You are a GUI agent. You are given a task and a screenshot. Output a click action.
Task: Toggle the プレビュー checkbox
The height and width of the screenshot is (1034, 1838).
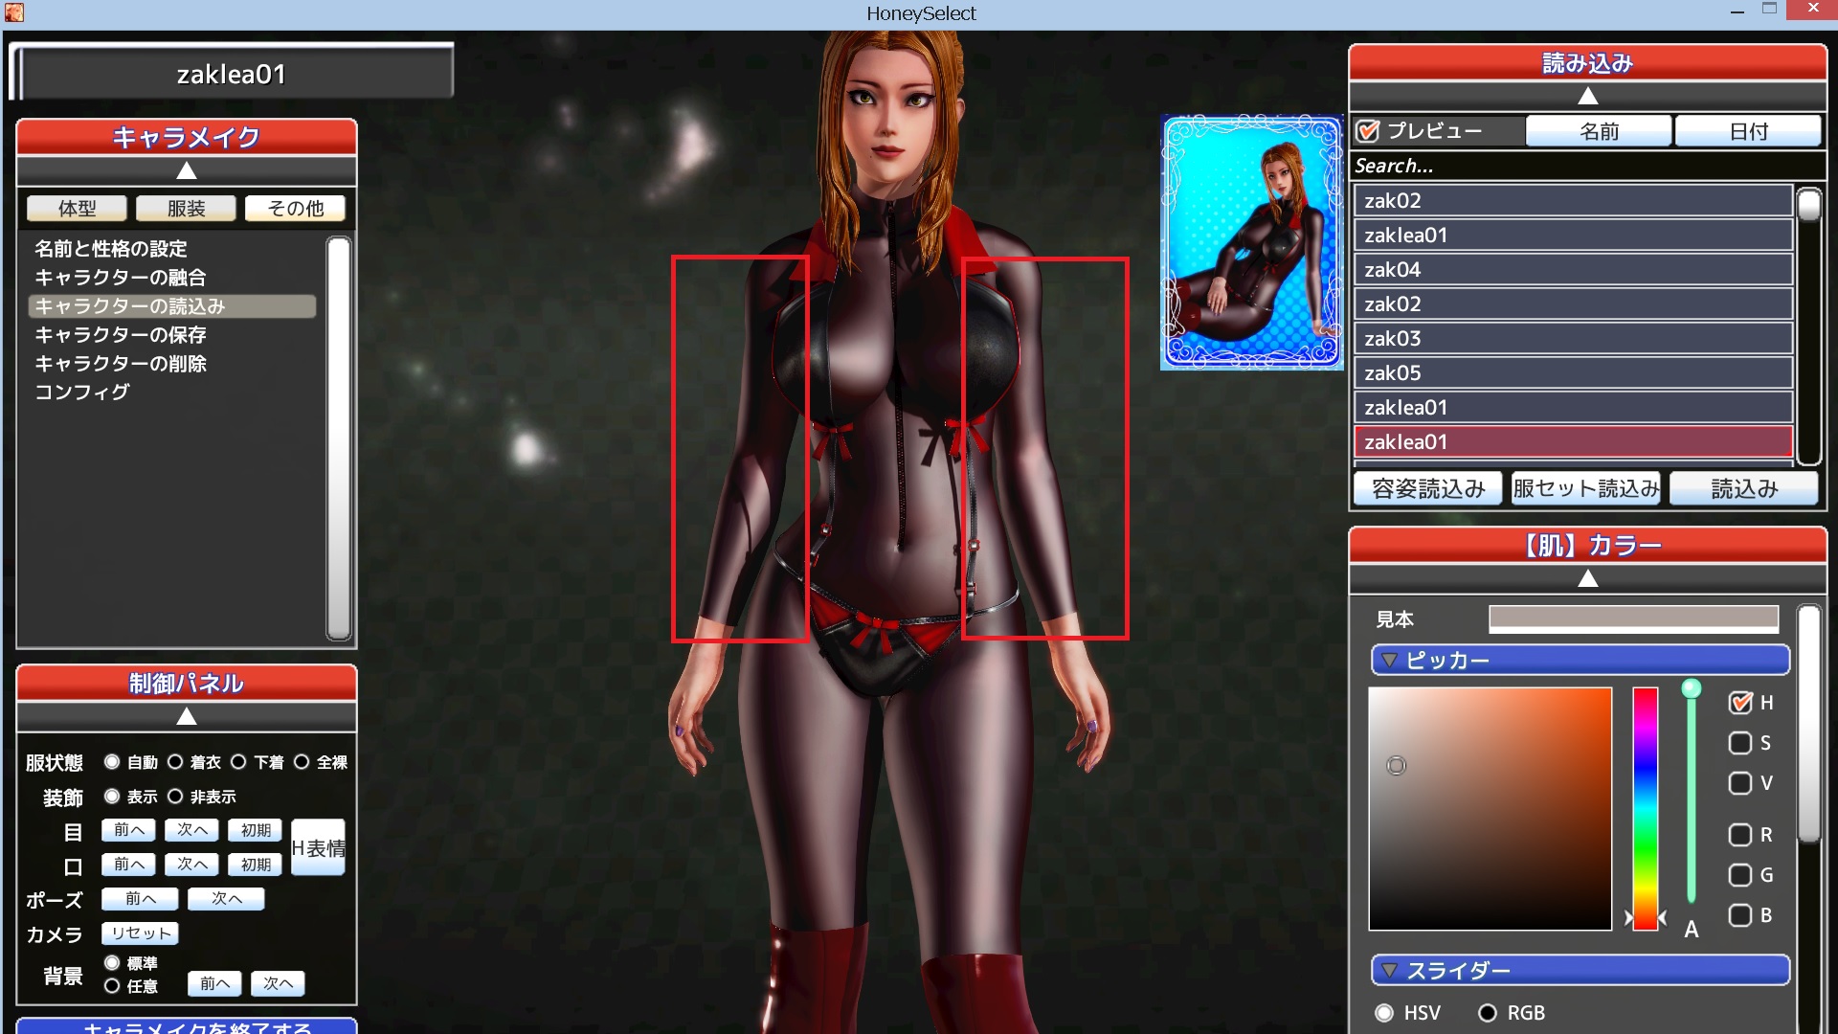[x=1368, y=131]
